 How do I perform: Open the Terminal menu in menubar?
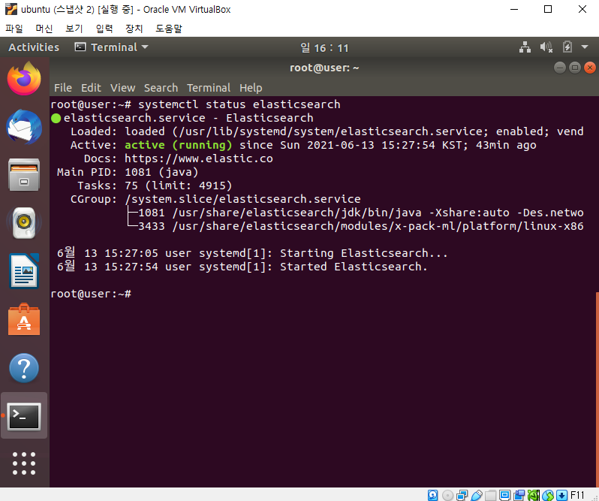coord(209,88)
